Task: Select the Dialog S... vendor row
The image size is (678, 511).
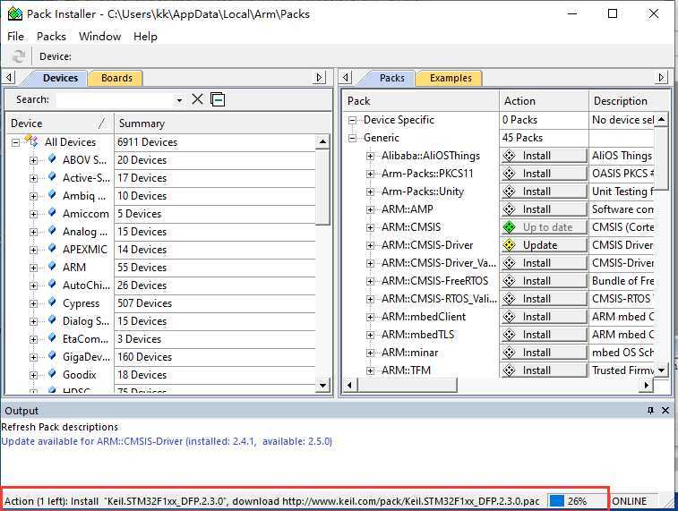Action: (161, 321)
